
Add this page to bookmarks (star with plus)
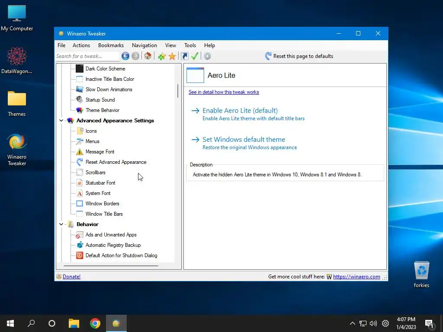click(162, 56)
